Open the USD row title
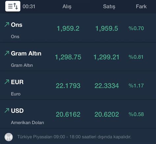Image resolution: width=156 pixels, height=144 pixels. pos(17,111)
